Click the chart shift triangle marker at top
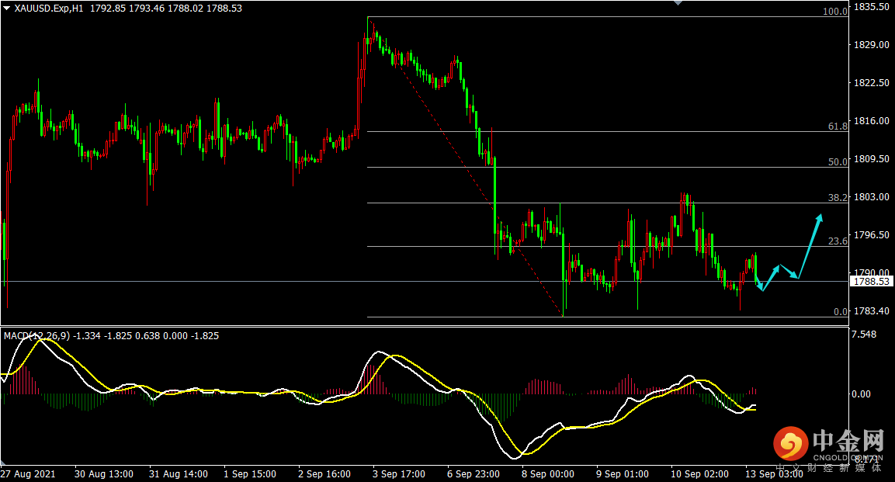895x482 pixels. click(678, 3)
